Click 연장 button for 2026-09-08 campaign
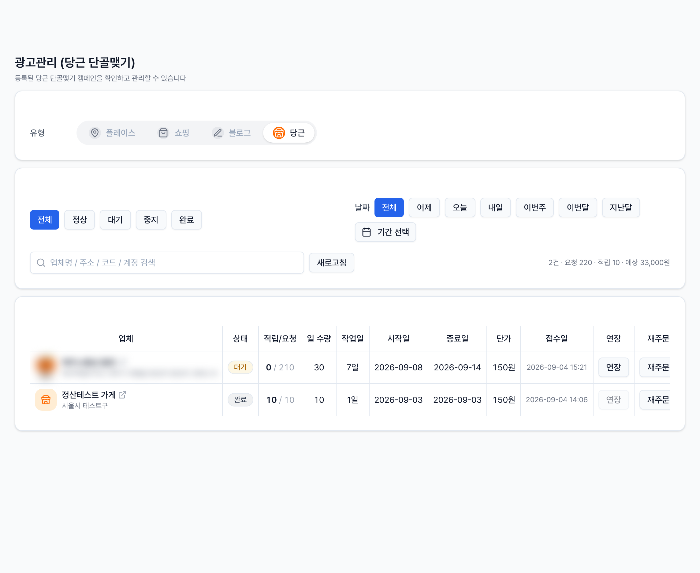This screenshot has width=700, height=573. coord(614,367)
